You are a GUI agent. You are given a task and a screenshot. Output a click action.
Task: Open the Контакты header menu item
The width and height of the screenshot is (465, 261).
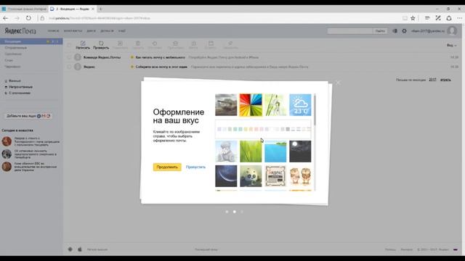pyautogui.click(x=73, y=30)
